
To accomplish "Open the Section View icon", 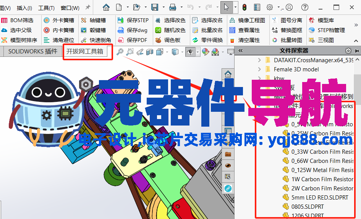I will (x=150, y=52).
